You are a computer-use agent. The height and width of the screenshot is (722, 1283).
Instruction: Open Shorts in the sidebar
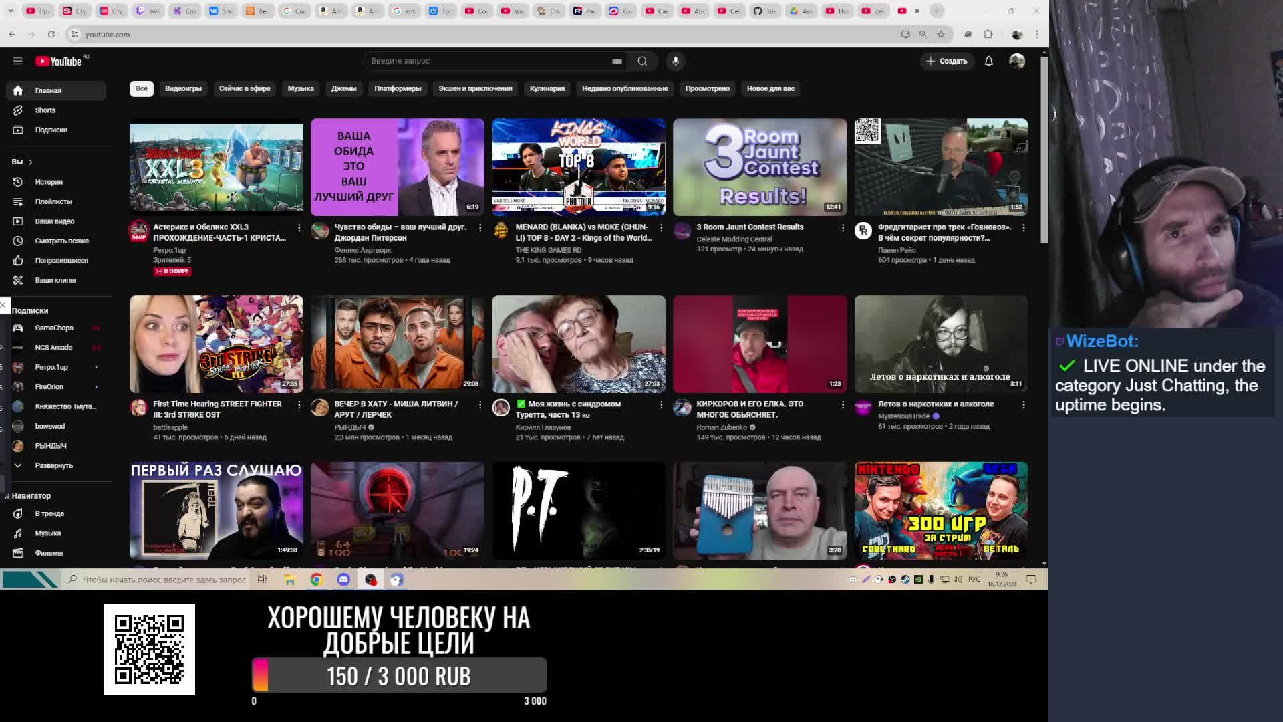(45, 110)
